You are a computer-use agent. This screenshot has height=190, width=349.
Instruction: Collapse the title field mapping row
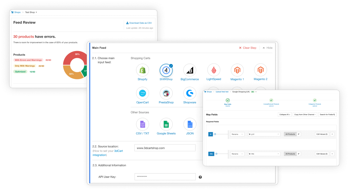click(x=332, y=154)
